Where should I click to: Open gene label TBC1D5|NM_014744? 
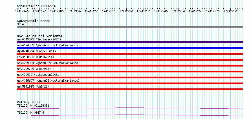(30, 113)
